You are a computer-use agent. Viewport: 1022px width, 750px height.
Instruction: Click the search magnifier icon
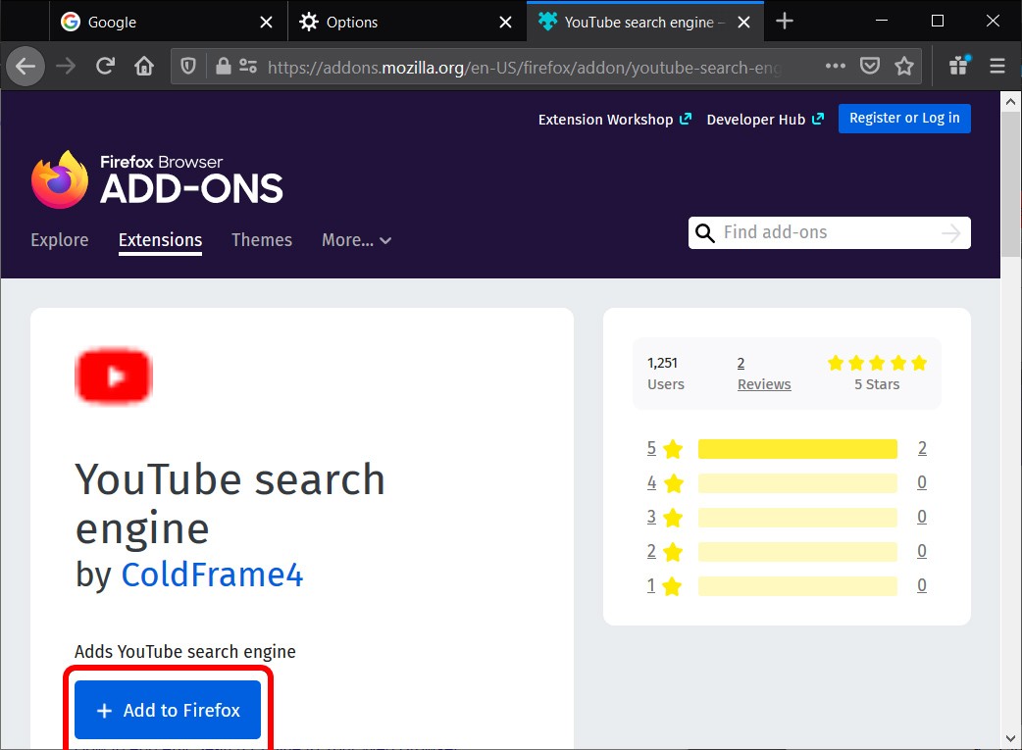pos(704,232)
